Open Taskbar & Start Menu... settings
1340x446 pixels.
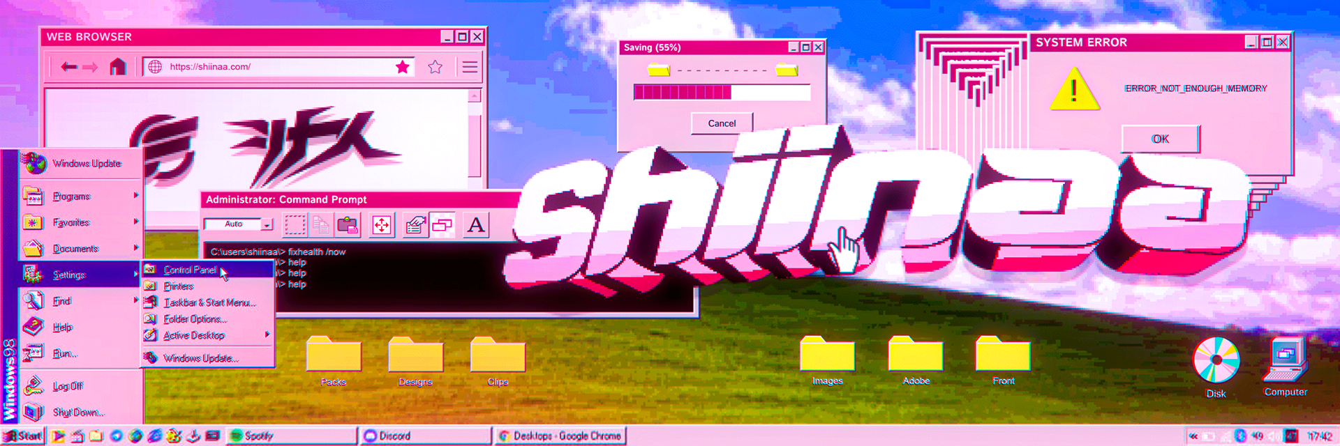(208, 302)
